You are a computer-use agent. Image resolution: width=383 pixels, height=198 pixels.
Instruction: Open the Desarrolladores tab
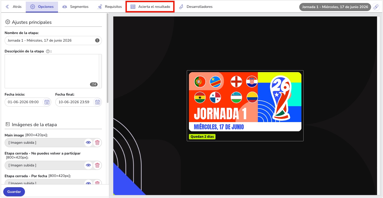click(x=196, y=7)
